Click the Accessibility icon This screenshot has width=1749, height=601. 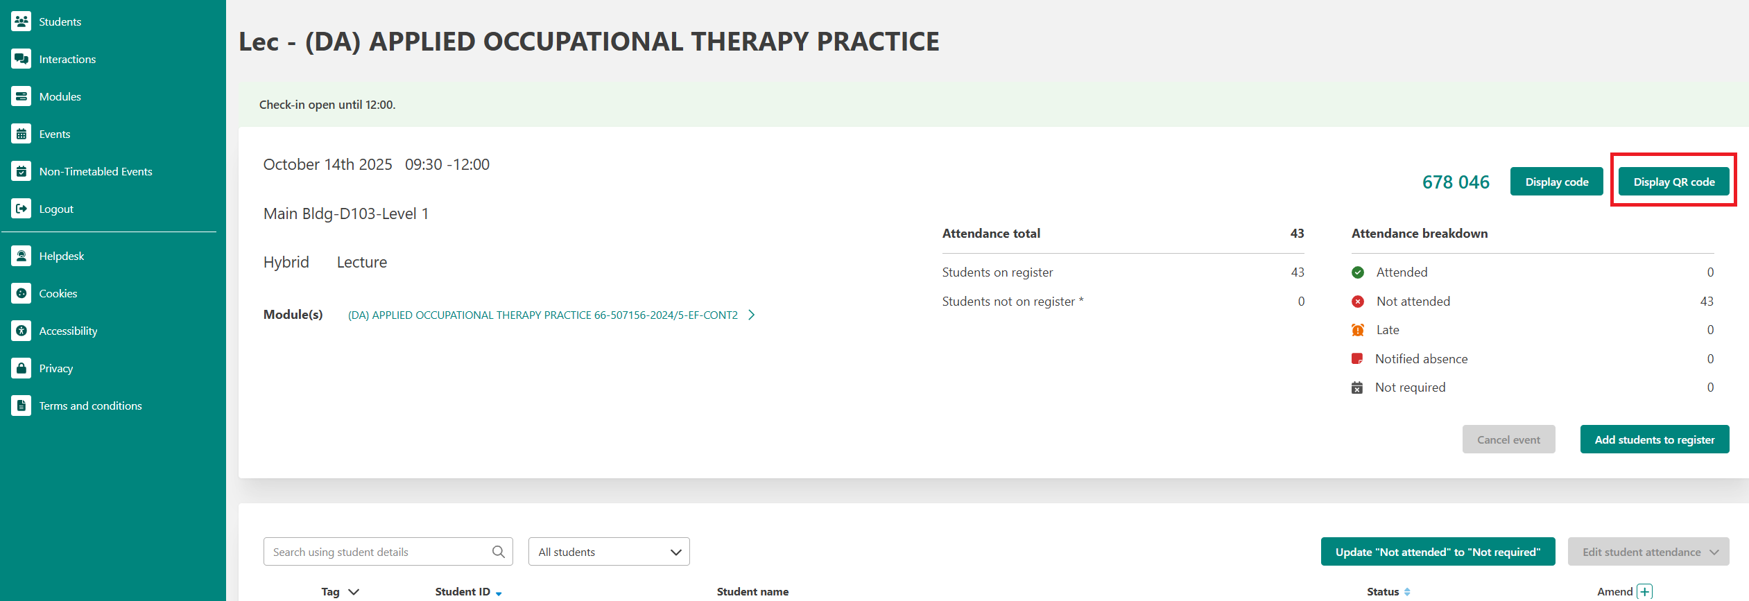(x=21, y=331)
